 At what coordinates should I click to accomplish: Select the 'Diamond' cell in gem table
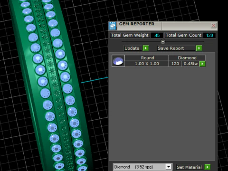(x=187, y=58)
